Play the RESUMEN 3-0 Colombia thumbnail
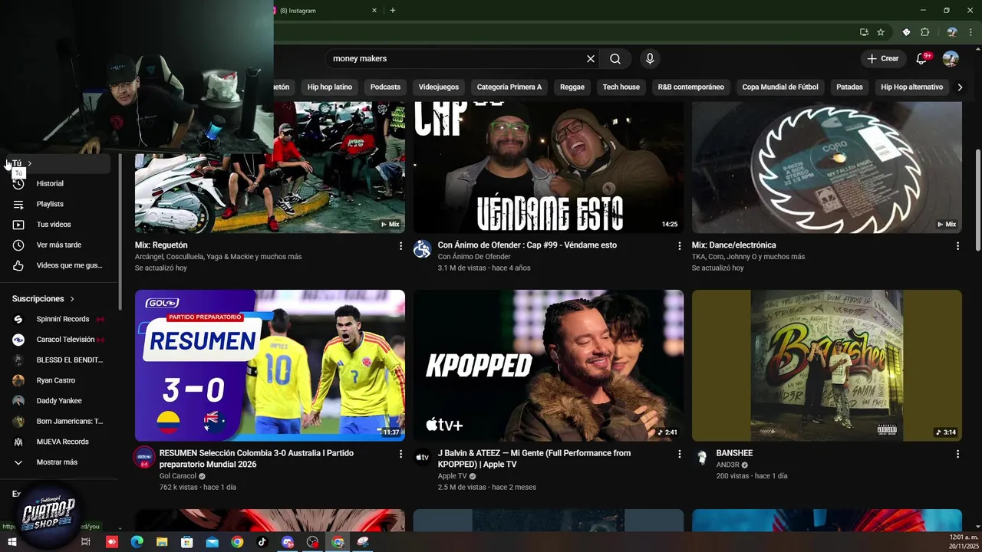Screen dimensions: 982x552 pos(270,365)
